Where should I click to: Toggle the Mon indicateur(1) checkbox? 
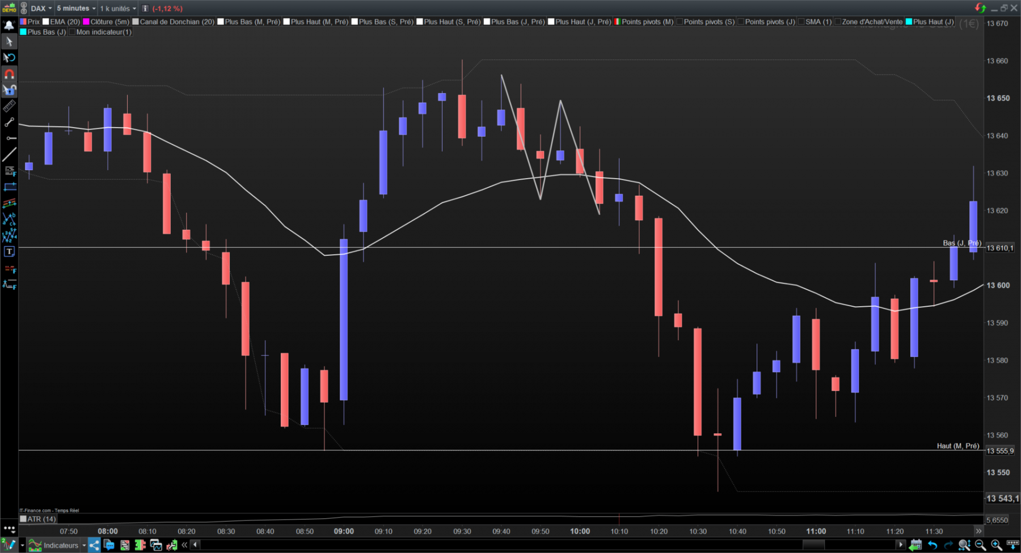pyautogui.click(x=72, y=32)
